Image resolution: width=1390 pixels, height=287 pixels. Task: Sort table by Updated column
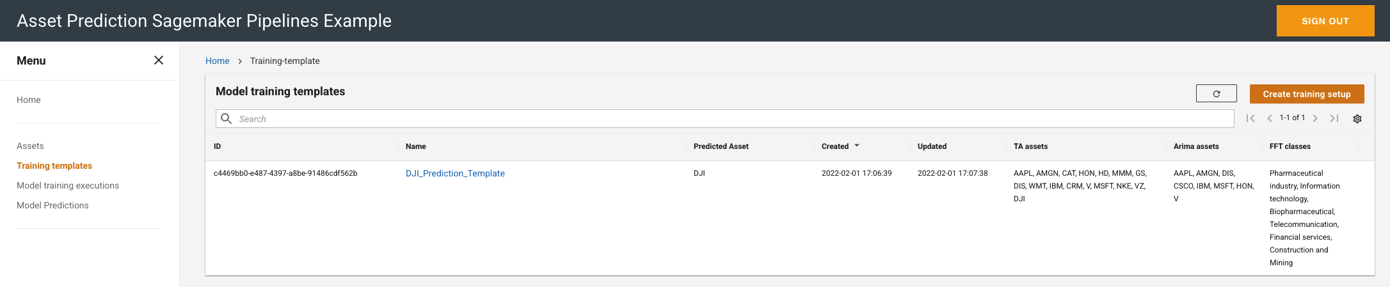932,146
